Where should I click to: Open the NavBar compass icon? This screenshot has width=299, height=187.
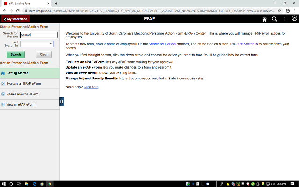[294, 18]
